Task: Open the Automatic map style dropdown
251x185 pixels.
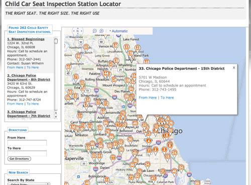Action: pos(118,31)
